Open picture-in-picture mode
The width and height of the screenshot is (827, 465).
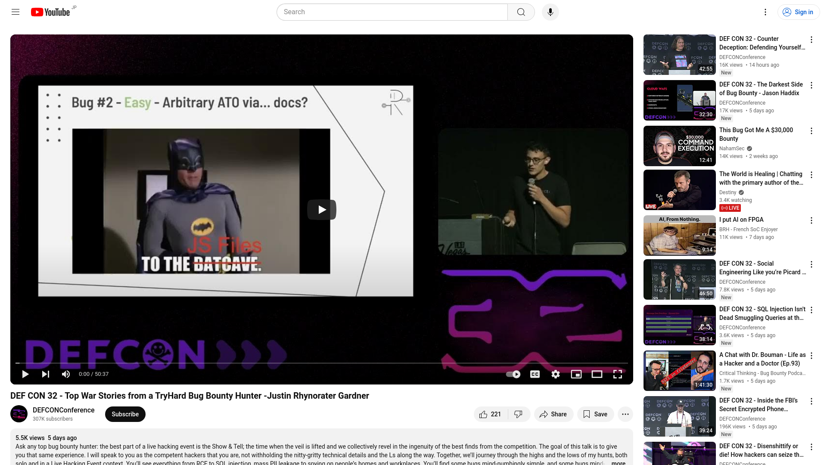click(x=576, y=374)
